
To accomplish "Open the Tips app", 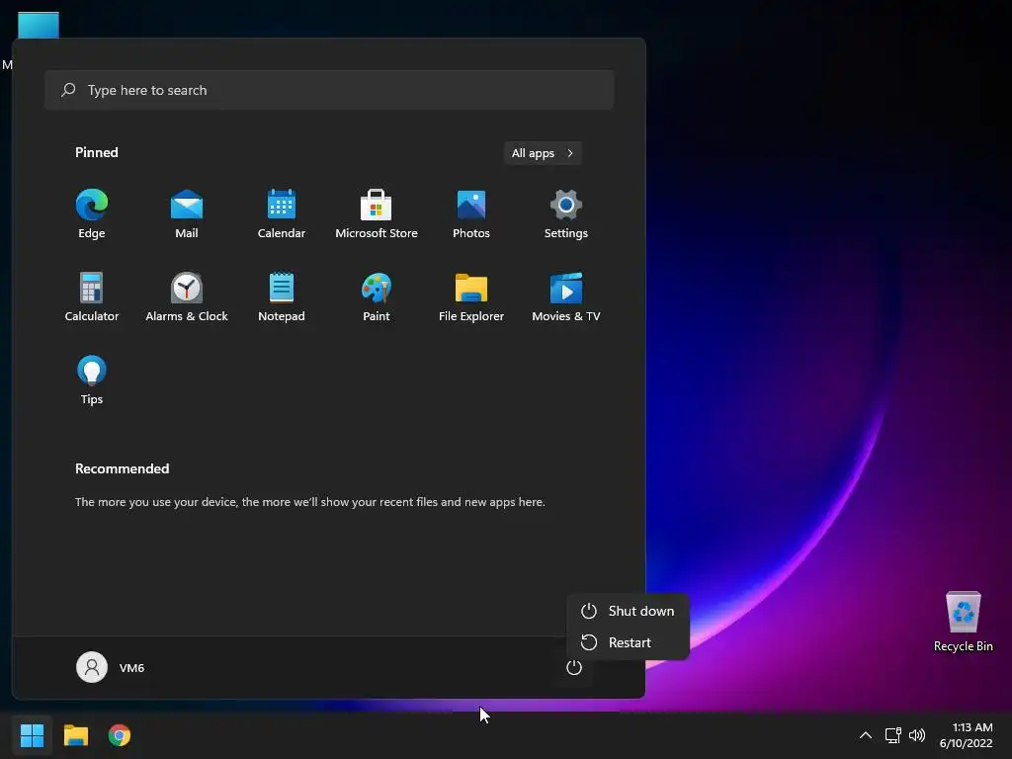I will (x=92, y=380).
